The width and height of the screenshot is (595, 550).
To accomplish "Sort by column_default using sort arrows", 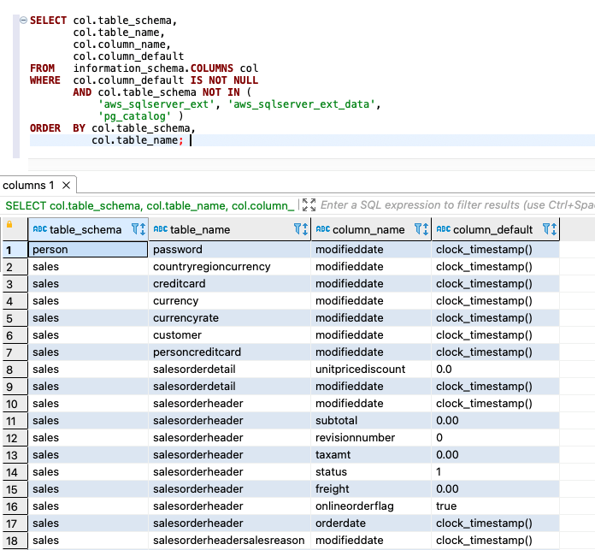I will [554, 229].
